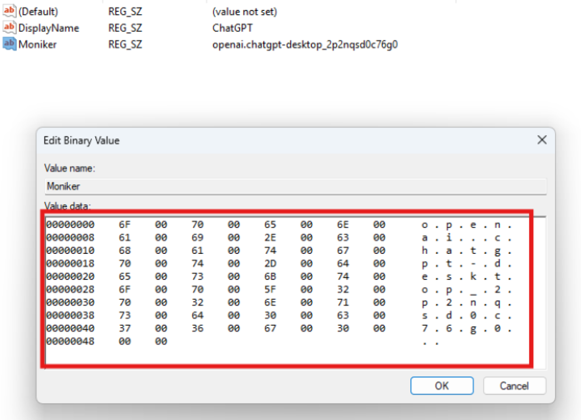This screenshot has width=581, height=420.
Task: Close the Edit Binary Value dialog
Action: click(x=542, y=140)
